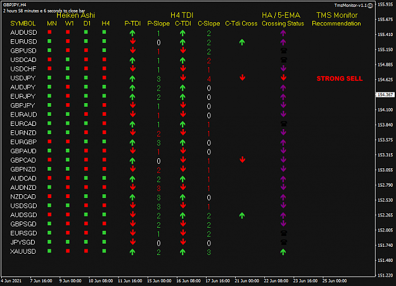Click the current price marker 154.367

(385, 94)
